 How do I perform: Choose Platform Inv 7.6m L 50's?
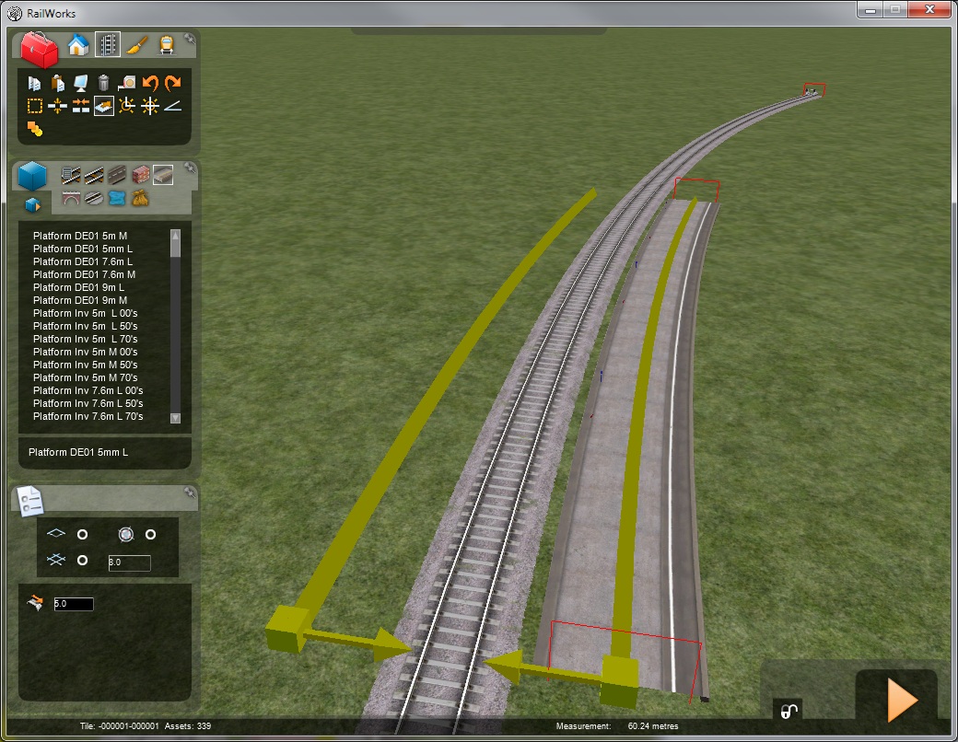(88, 403)
